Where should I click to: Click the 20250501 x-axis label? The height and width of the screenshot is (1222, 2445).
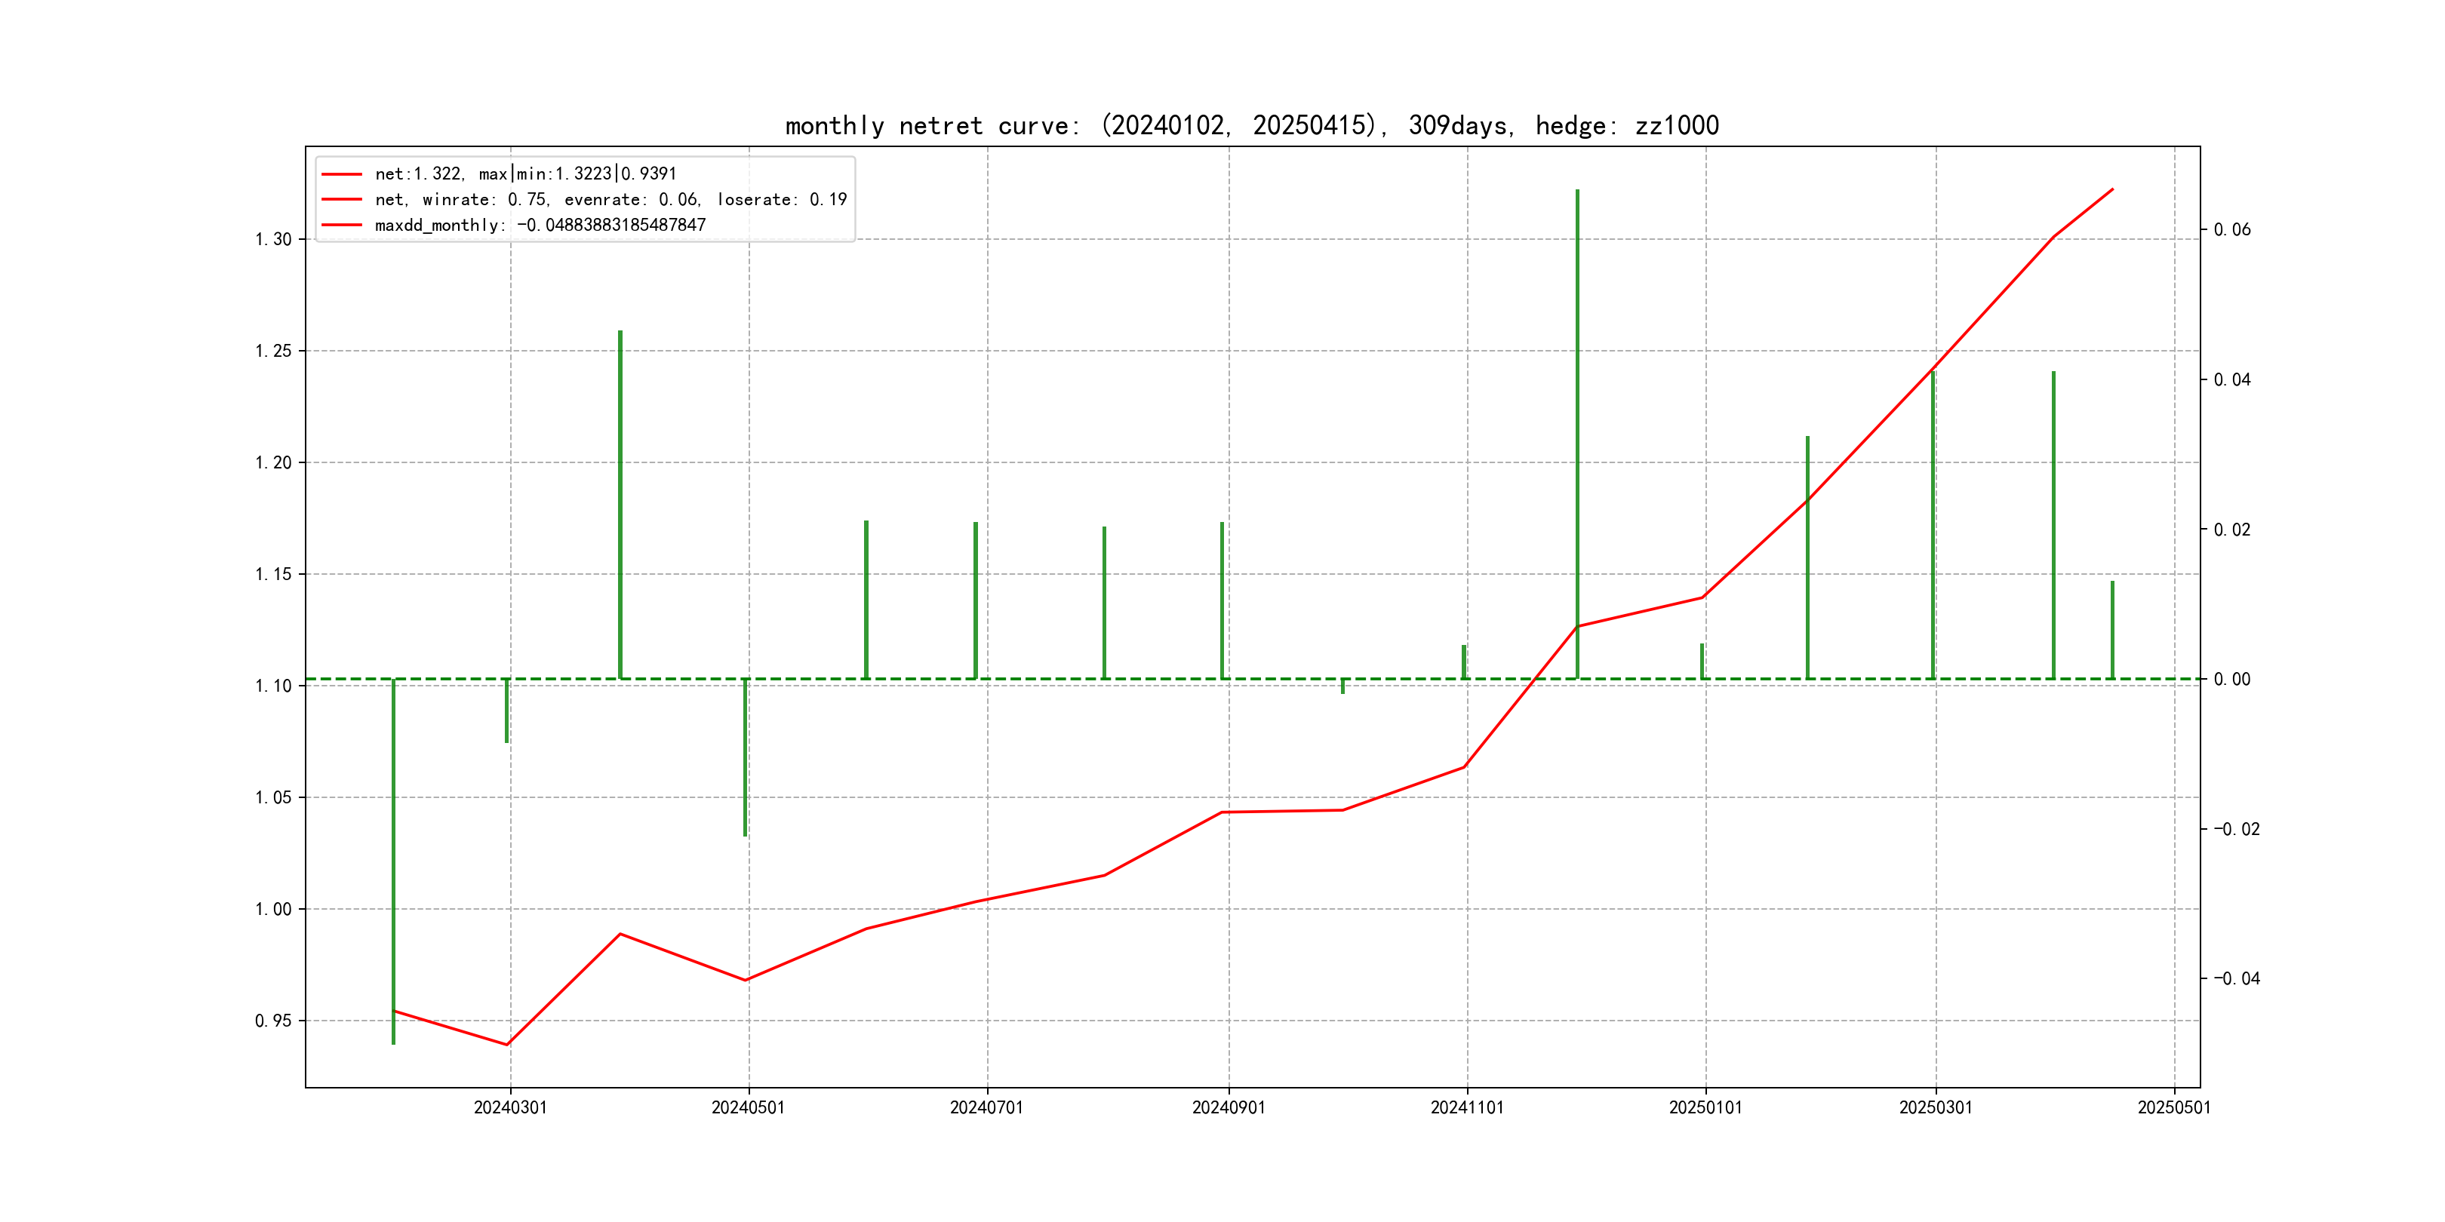click(2173, 1107)
